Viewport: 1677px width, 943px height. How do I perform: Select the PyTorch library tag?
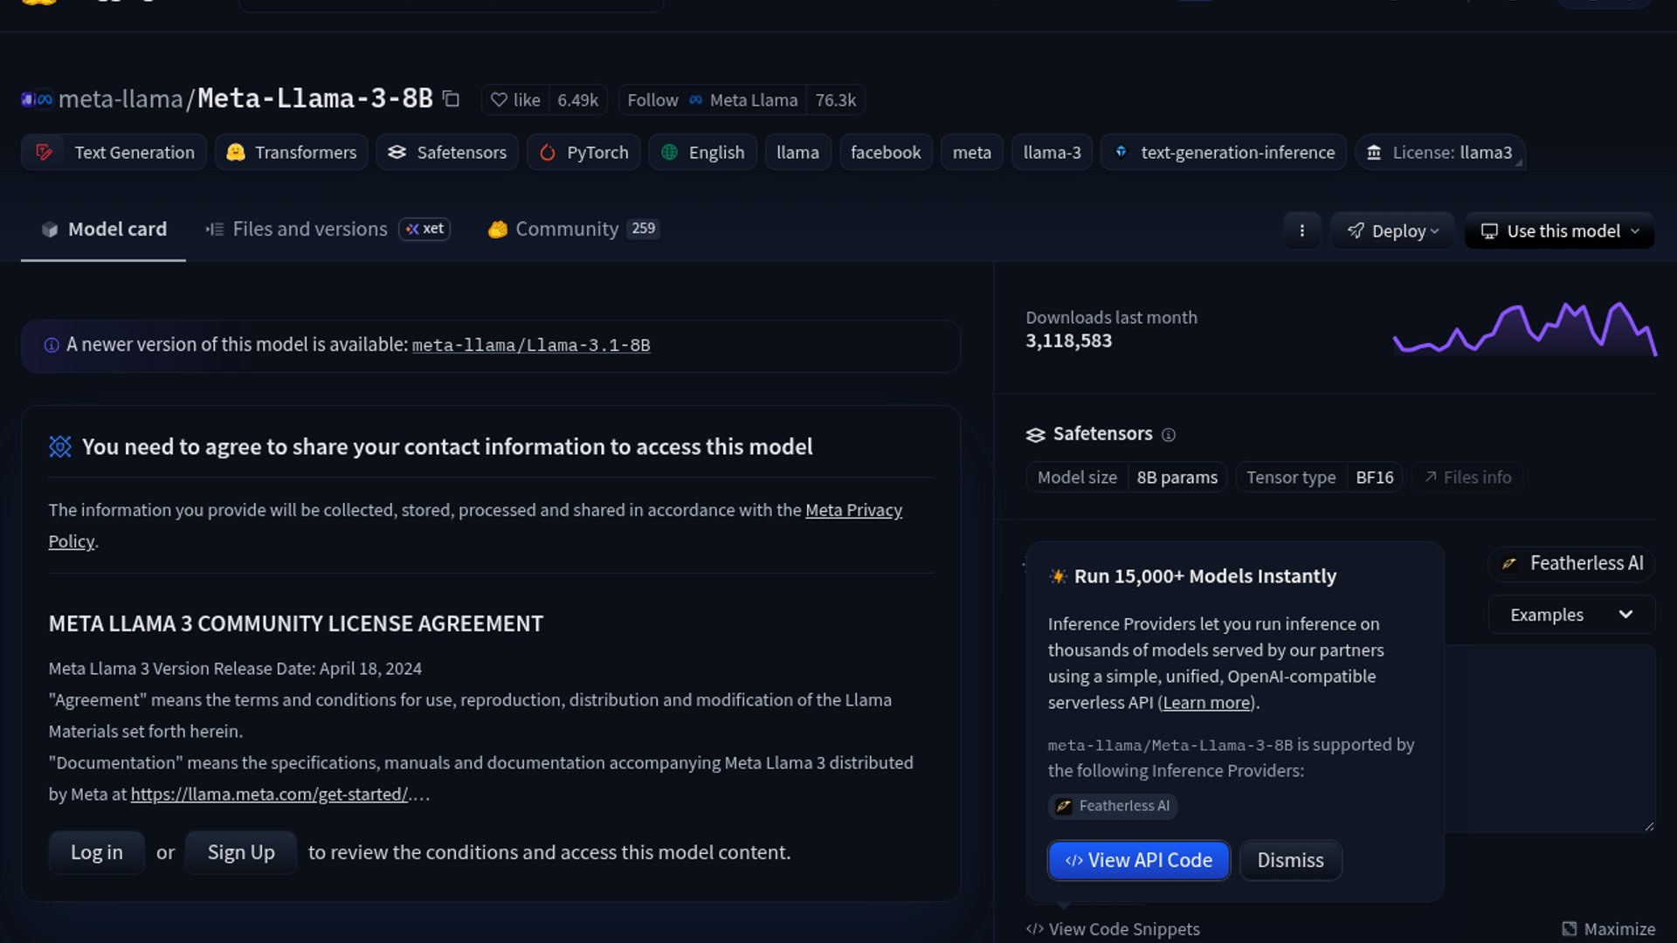pyautogui.click(x=583, y=152)
